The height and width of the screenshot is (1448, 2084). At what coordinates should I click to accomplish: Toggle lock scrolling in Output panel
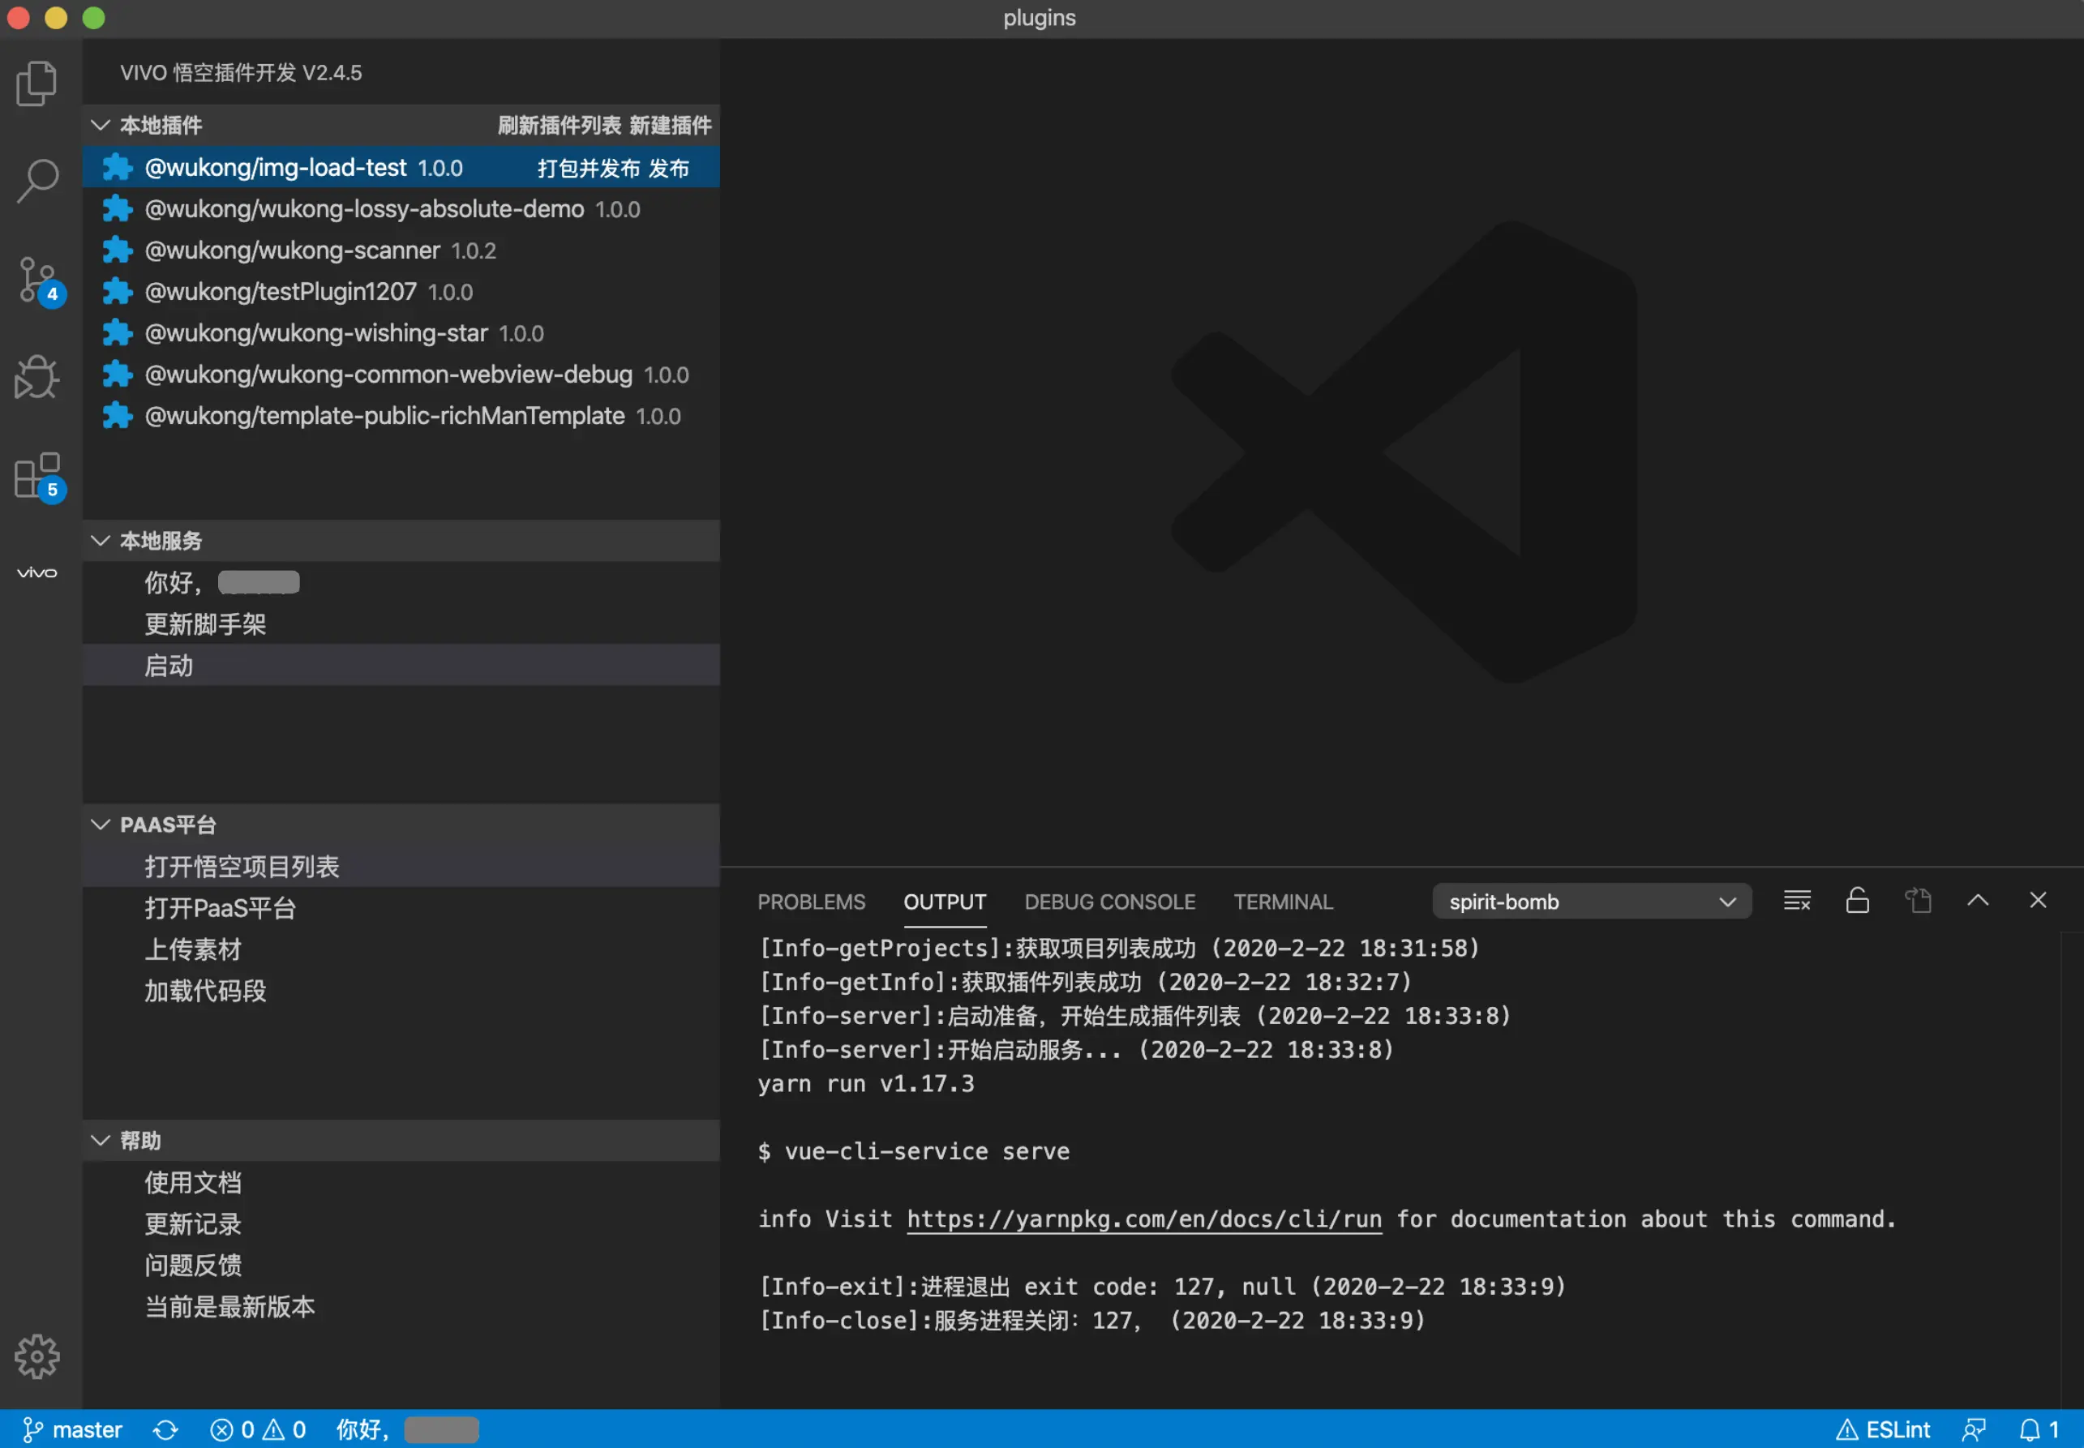1856,900
